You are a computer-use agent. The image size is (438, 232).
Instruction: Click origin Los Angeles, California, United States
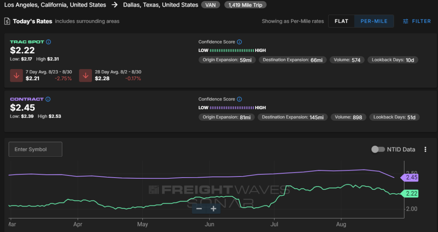pyautogui.click(x=54, y=5)
